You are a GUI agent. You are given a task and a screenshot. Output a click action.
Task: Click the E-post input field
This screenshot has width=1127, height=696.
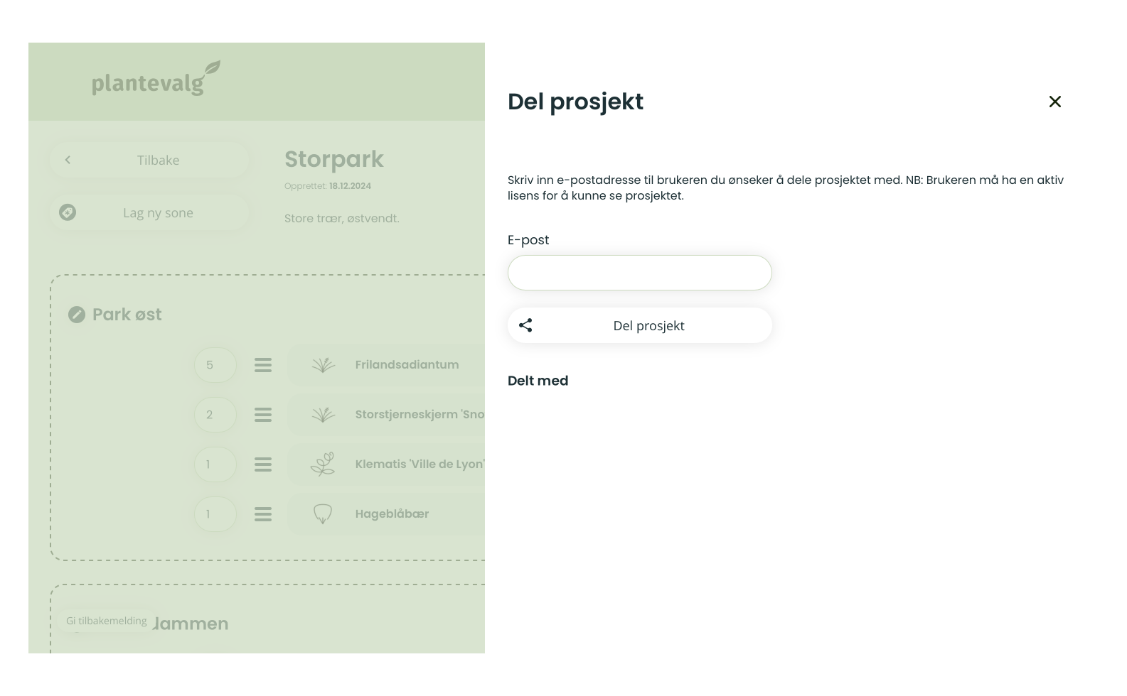pyautogui.click(x=639, y=273)
